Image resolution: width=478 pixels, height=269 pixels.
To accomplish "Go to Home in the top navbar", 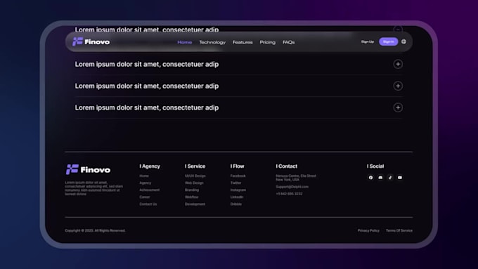I will tap(185, 42).
